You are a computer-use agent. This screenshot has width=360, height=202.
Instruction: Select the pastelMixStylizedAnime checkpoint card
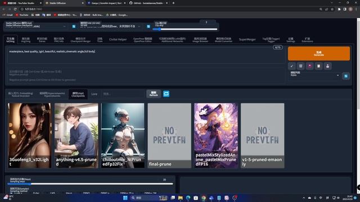216,136
